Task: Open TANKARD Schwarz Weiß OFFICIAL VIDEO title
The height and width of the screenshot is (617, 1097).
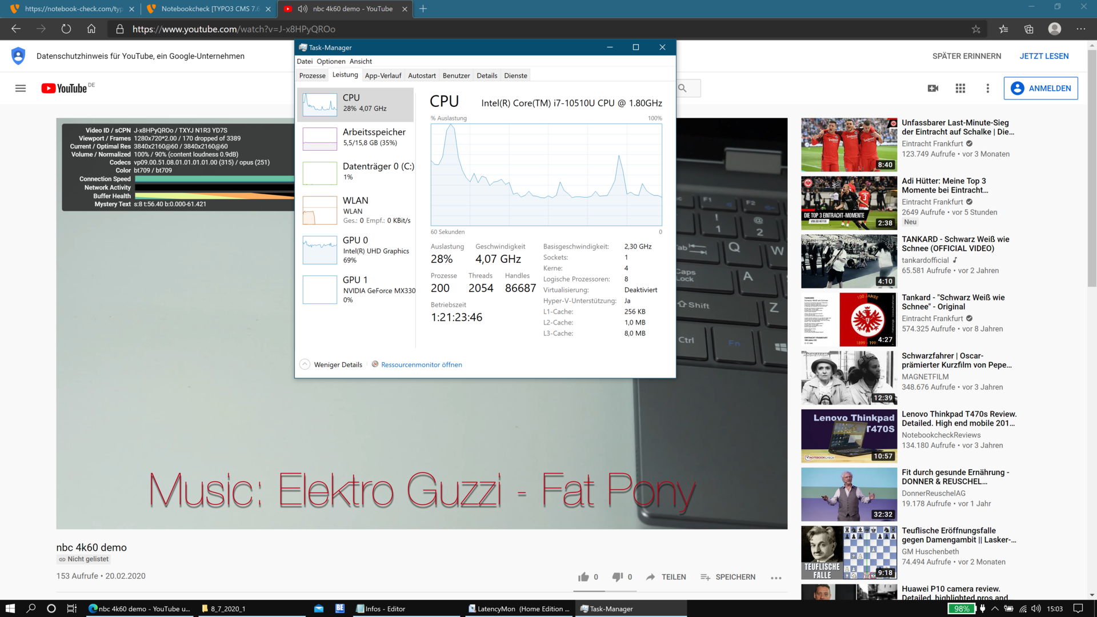Action: click(955, 244)
